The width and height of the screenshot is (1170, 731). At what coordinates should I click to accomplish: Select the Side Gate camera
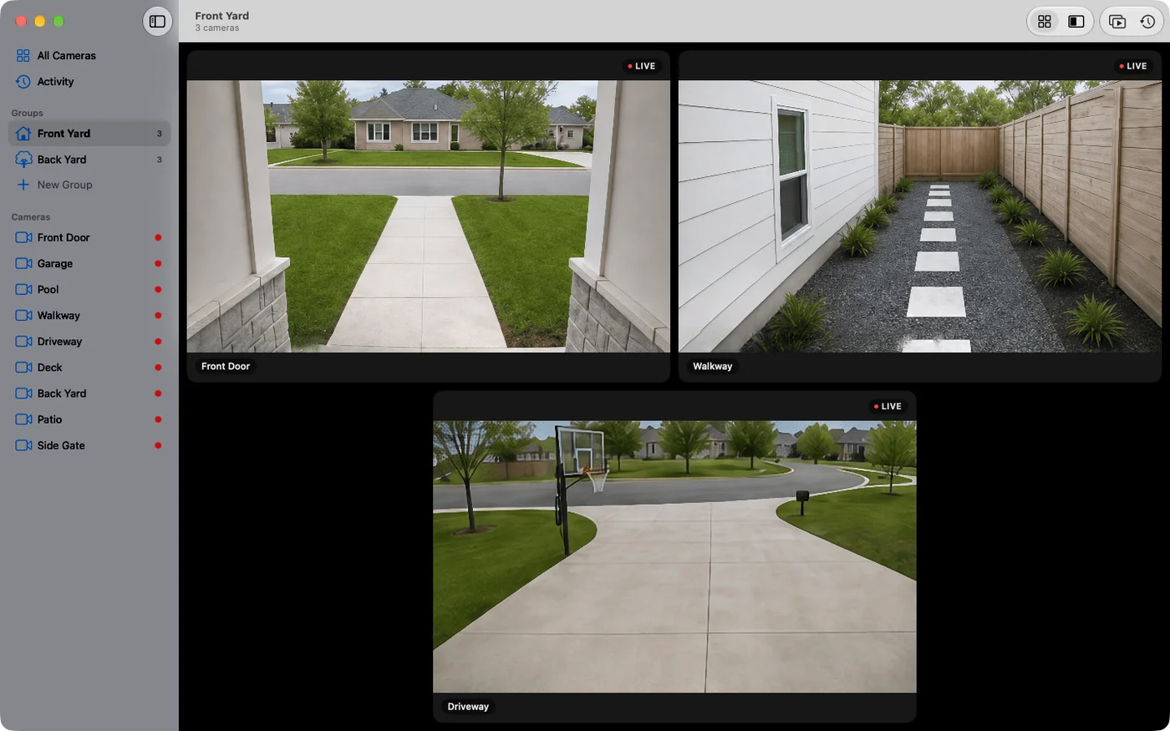tap(89, 444)
